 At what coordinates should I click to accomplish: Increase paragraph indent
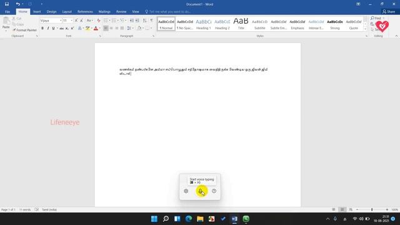(137, 21)
